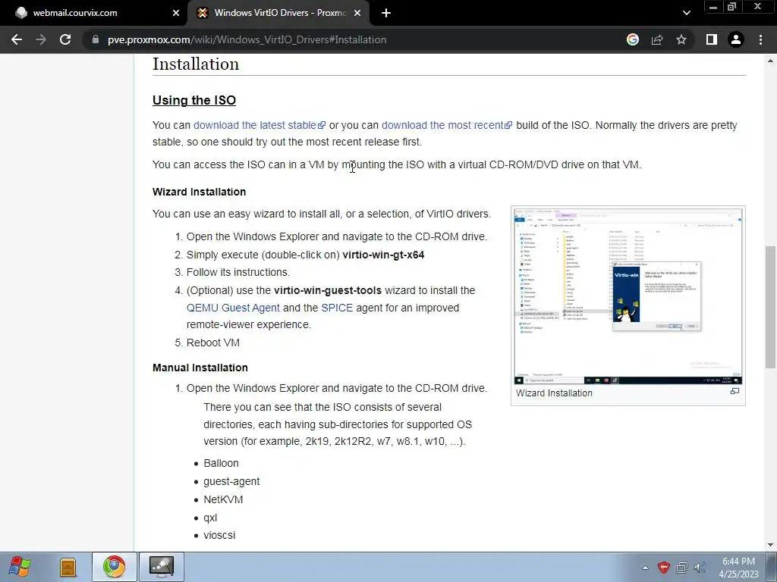This screenshot has height=582, width=777.
Task: Click the qxl list item
Action: click(x=210, y=518)
